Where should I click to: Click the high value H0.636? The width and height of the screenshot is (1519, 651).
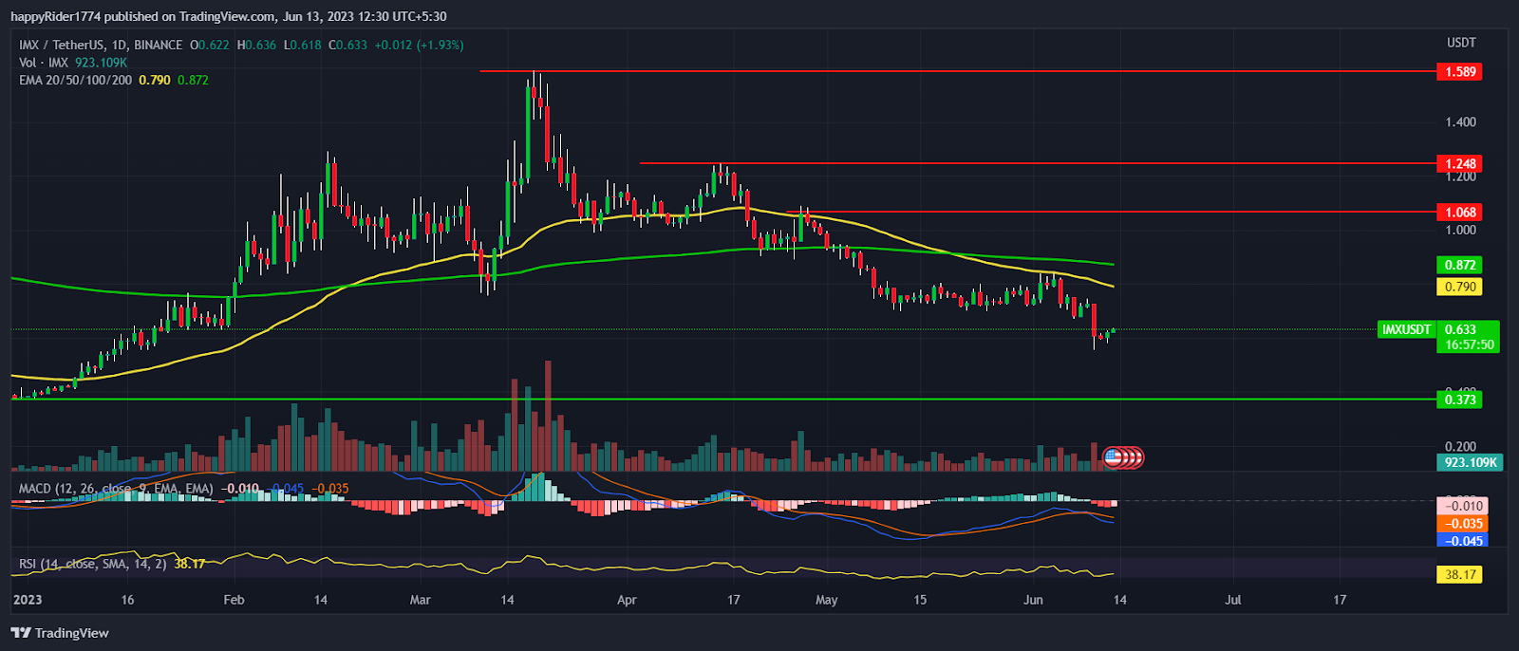click(256, 45)
